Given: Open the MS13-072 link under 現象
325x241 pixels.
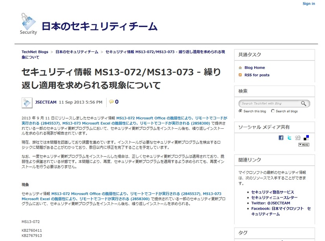Looking at the screenshot, I should pyautogui.click(x=126, y=194).
